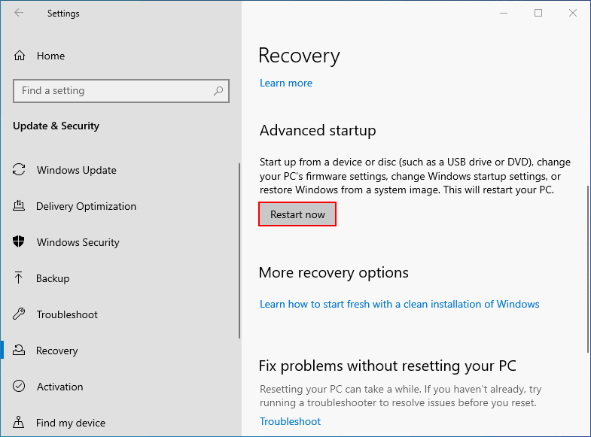
Task: Open the Recovery settings page
Action: tap(56, 351)
